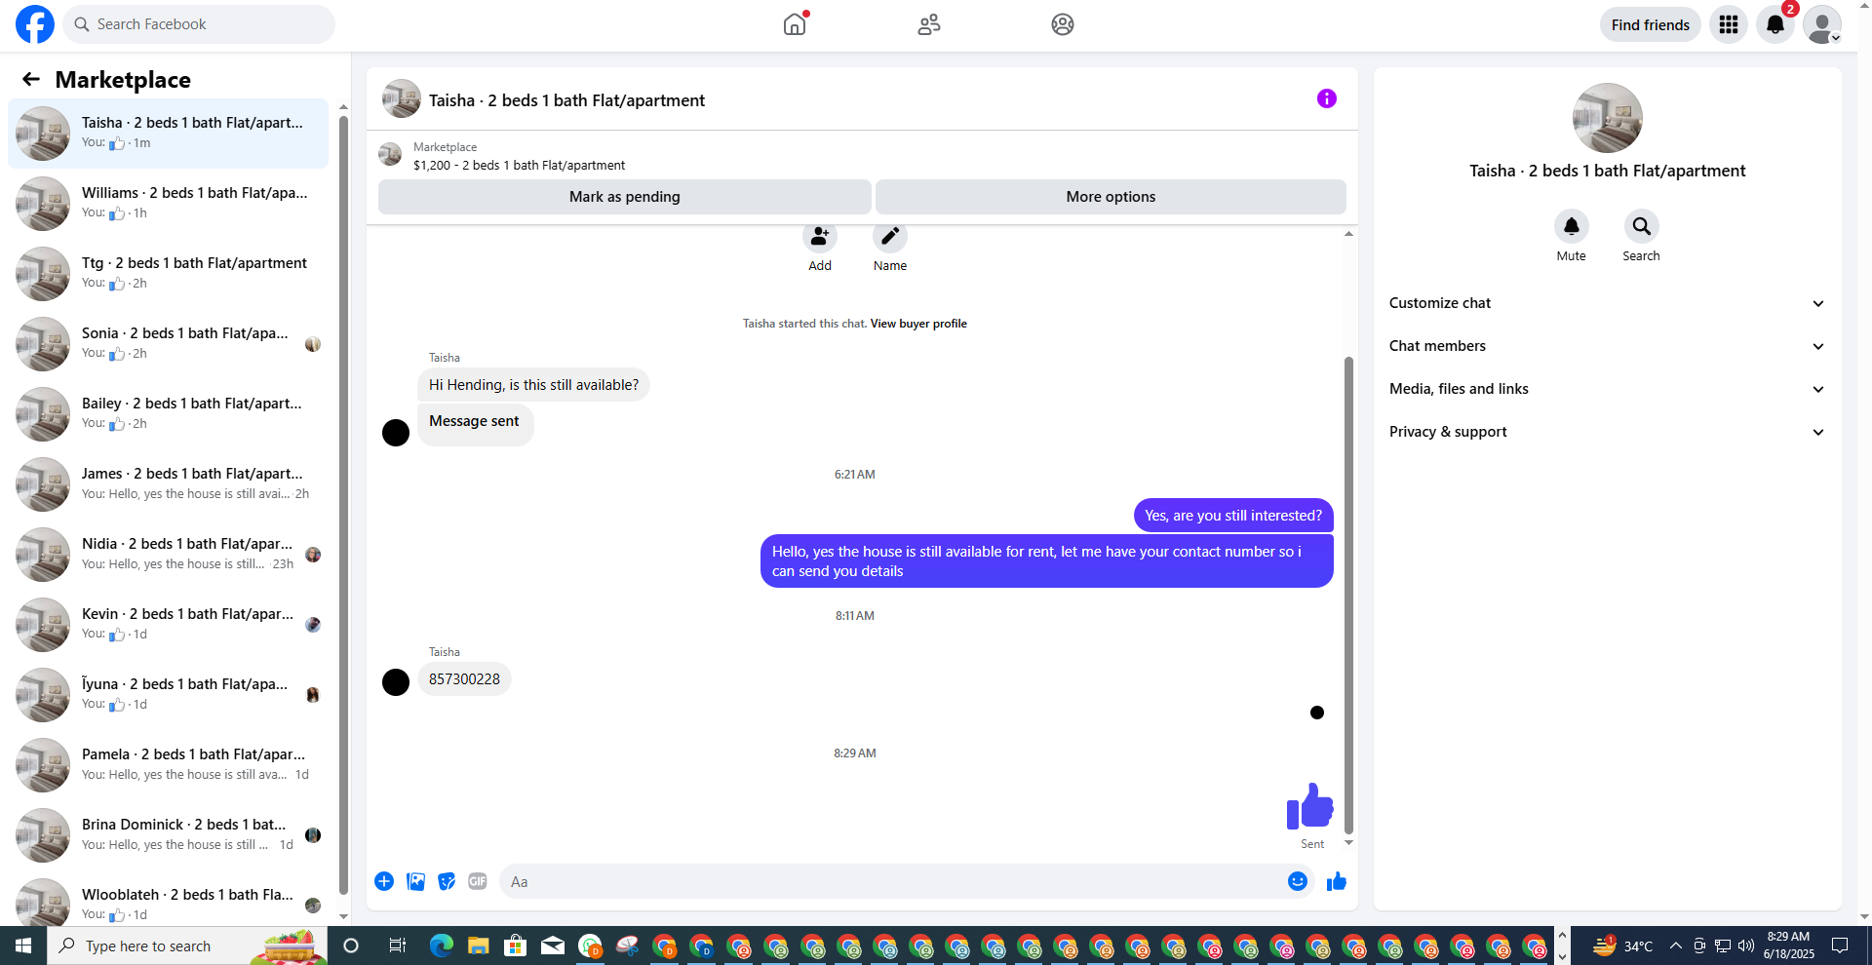The height and width of the screenshot is (965, 1872).
Task: Open the Groups icon in top navigation
Action: tap(1063, 24)
